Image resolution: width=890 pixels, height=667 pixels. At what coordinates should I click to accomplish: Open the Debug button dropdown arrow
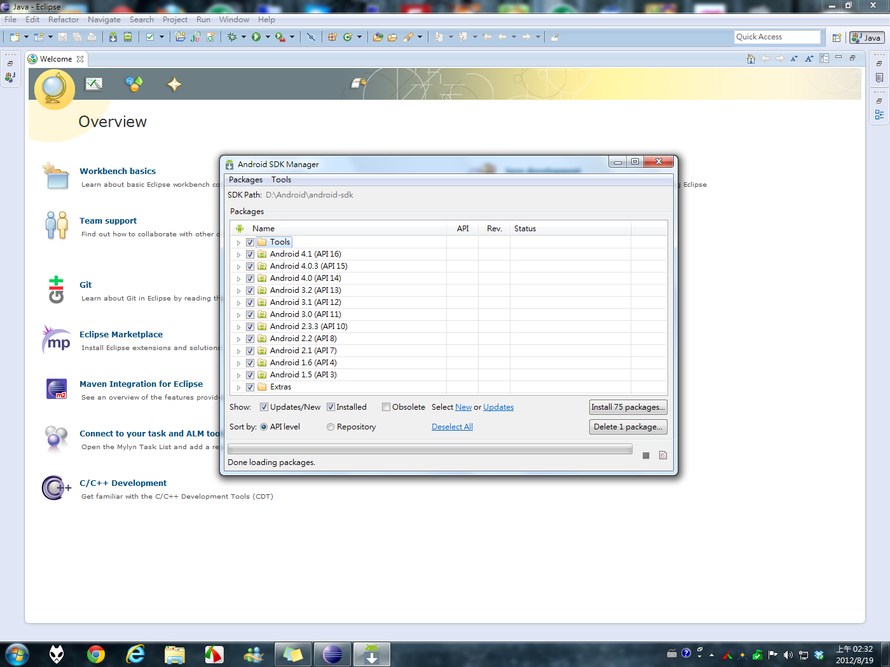point(243,37)
